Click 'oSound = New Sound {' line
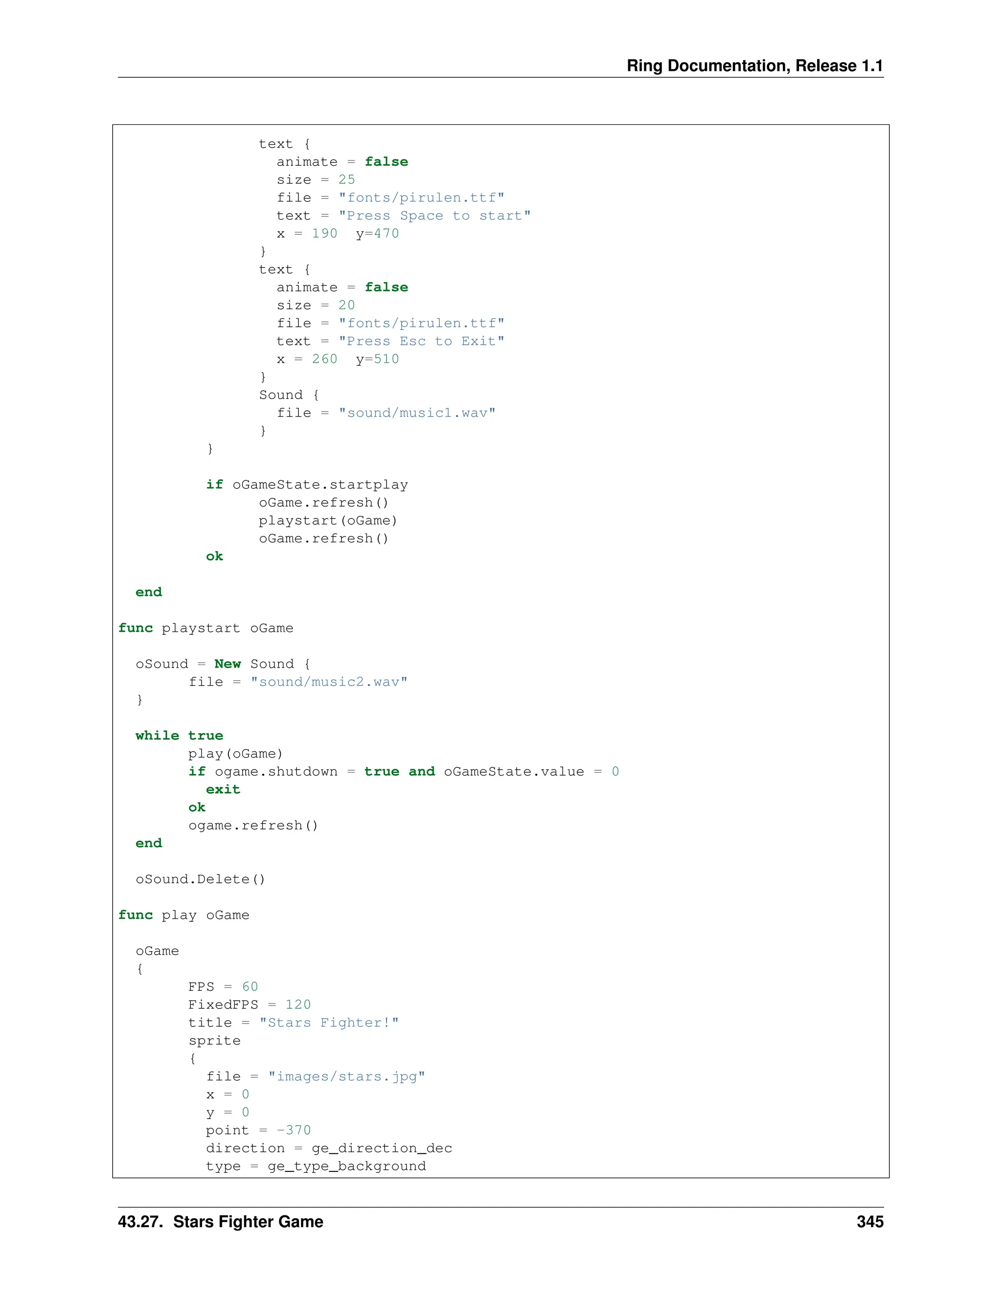This screenshot has width=1002, height=1296. tap(223, 664)
